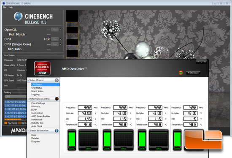Open the system Diagram page
The width and height of the screenshot is (232, 158).
coord(35,142)
